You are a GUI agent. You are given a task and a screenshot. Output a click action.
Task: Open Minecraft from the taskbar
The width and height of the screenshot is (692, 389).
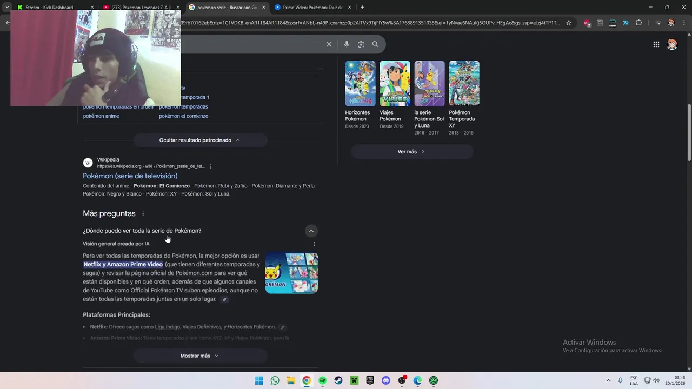[x=354, y=380]
